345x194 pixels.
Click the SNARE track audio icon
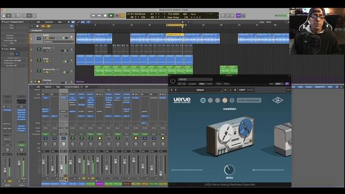point(39,38)
